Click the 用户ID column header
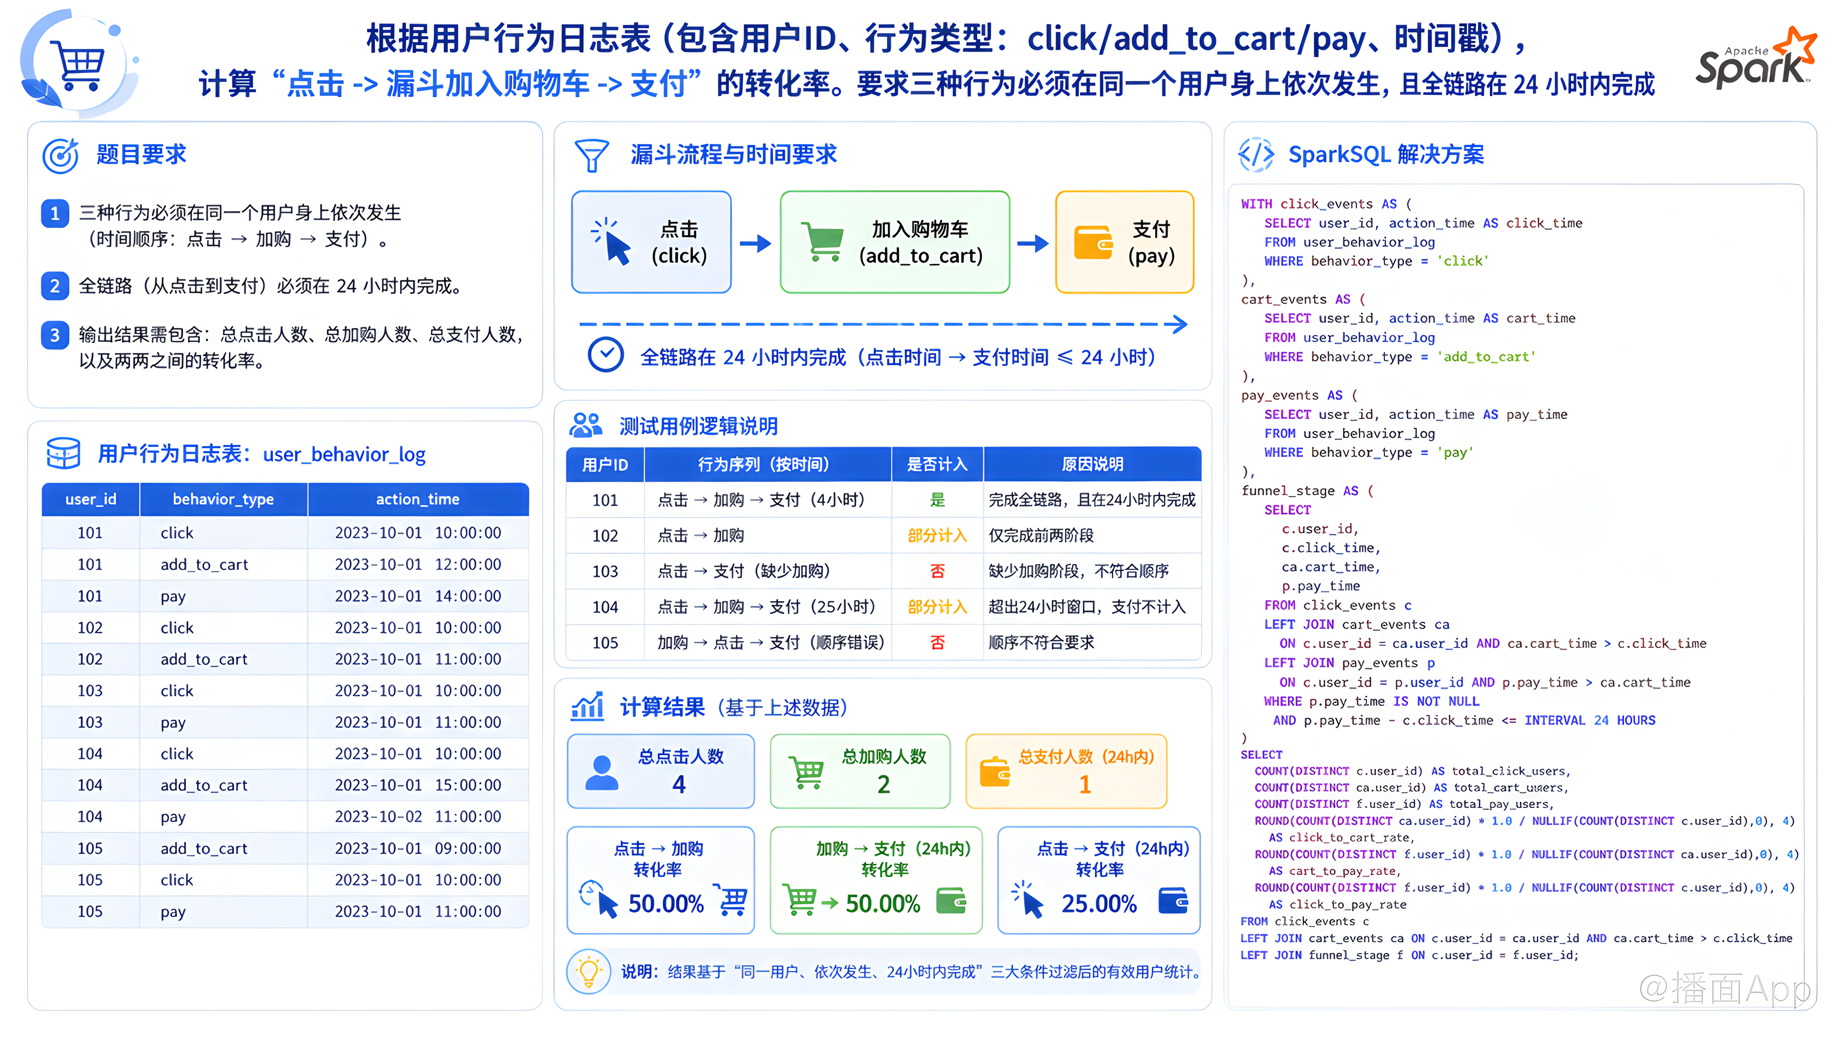 click(x=605, y=464)
